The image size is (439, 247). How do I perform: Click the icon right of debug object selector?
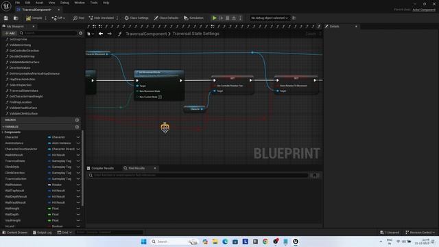(294, 18)
